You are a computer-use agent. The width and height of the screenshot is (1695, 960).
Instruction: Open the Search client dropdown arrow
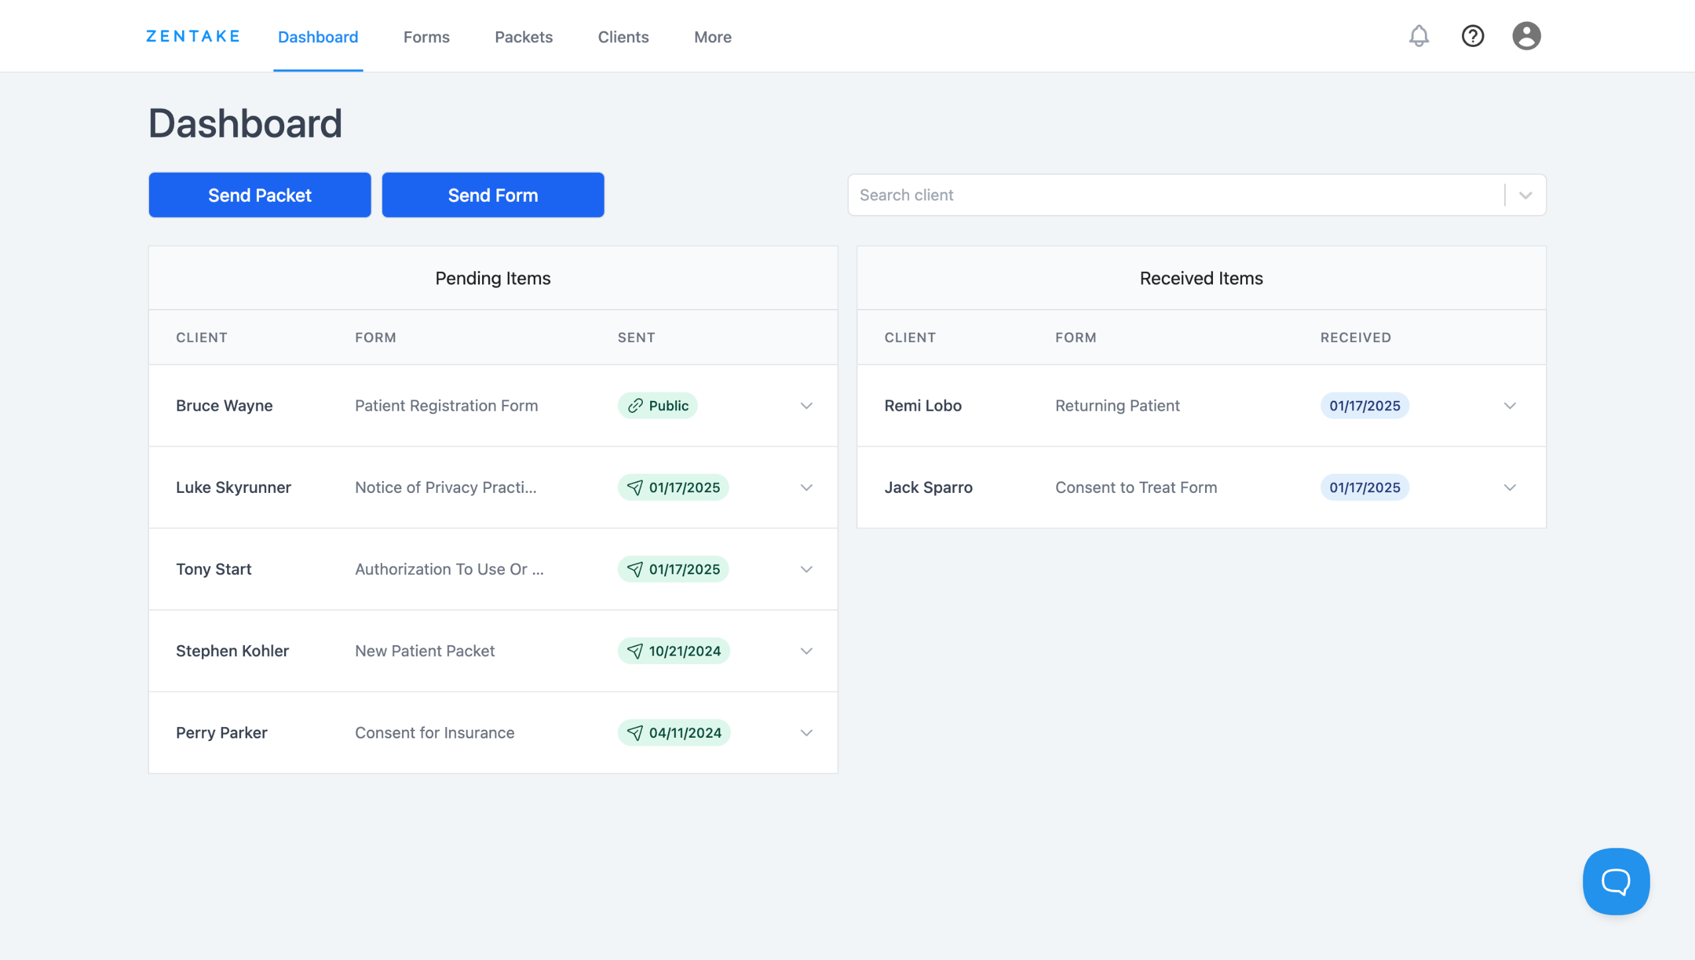tap(1525, 195)
